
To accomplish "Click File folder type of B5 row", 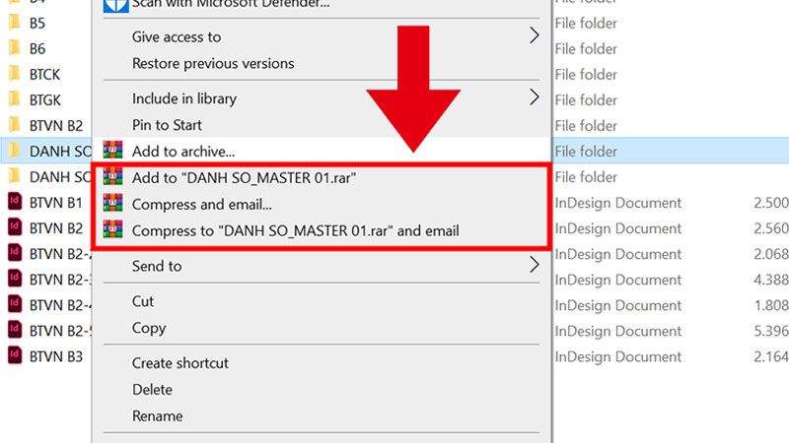I will tap(586, 23).
